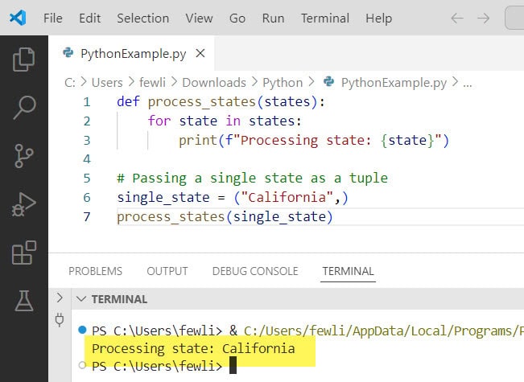
Task: Click the hollow circle beside last prompt
Action: coord(82,365)
